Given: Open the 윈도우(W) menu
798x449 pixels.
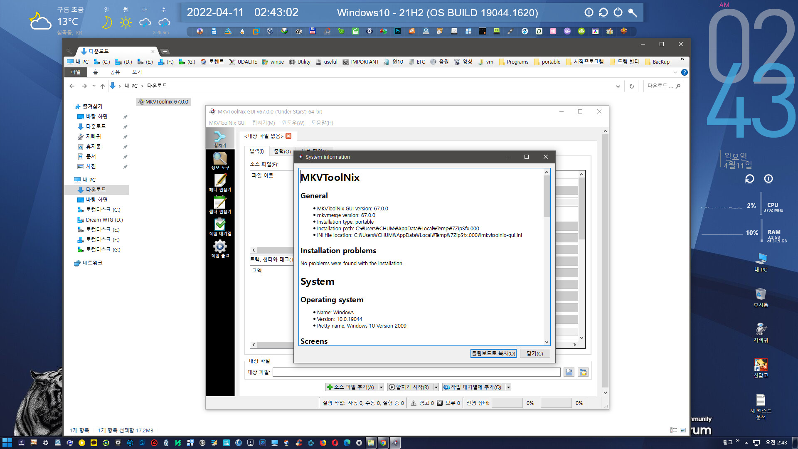Looking at the screenshot, I should (293, 123).
